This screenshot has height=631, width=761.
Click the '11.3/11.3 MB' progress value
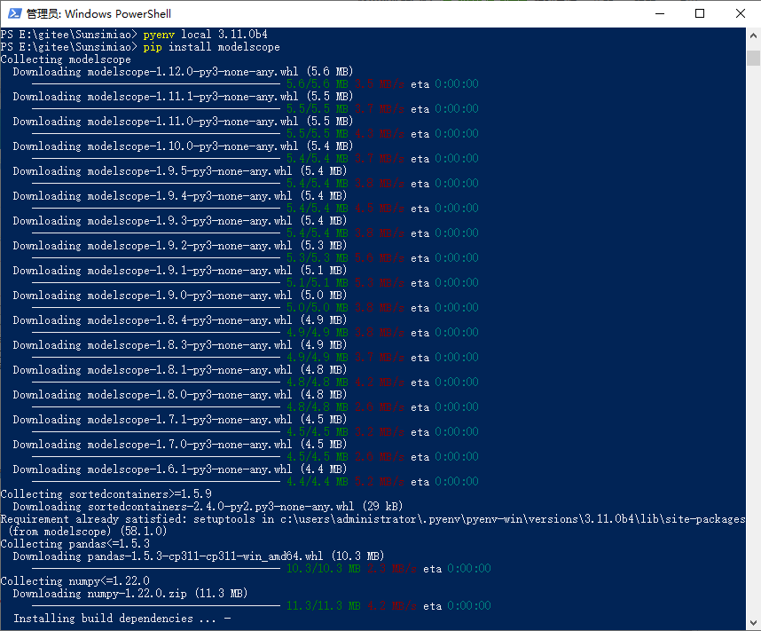pyautogui.click(x=323, y=606)
